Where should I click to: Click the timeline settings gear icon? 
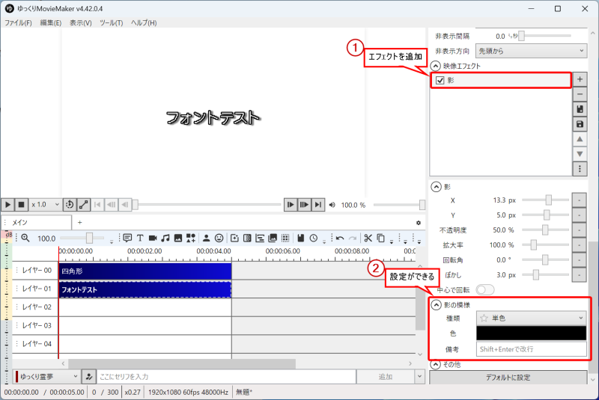pyautogui.click(x=419, y=223)
